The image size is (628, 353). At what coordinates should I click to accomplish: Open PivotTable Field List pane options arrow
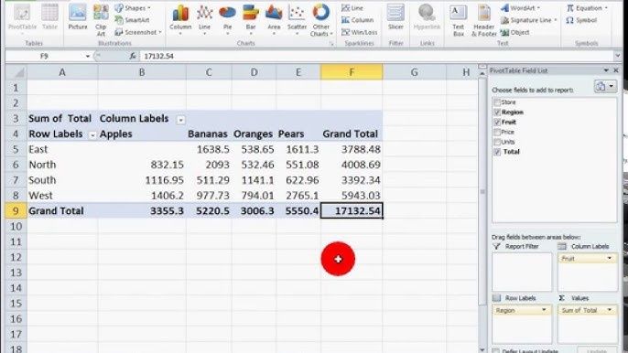606,70
